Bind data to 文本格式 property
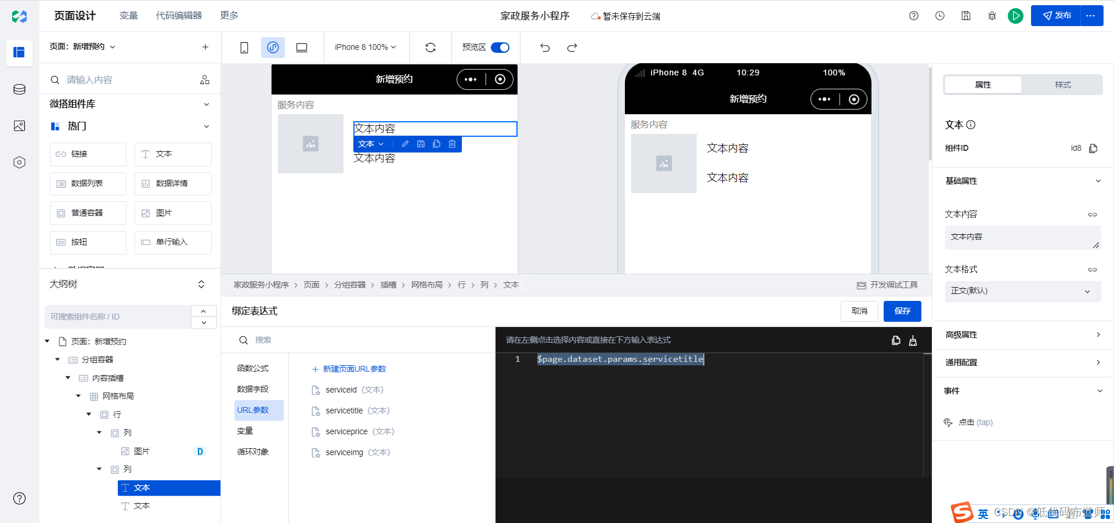Screen dimensions: 1114x523 [1093, 270]
